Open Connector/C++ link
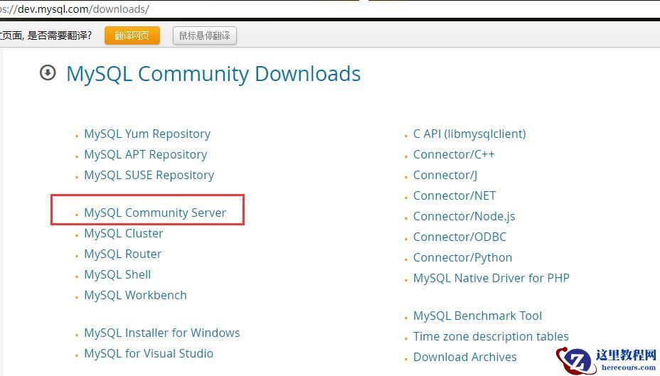The height and width of the screenshot is (376, 660). tap(454, 154)
